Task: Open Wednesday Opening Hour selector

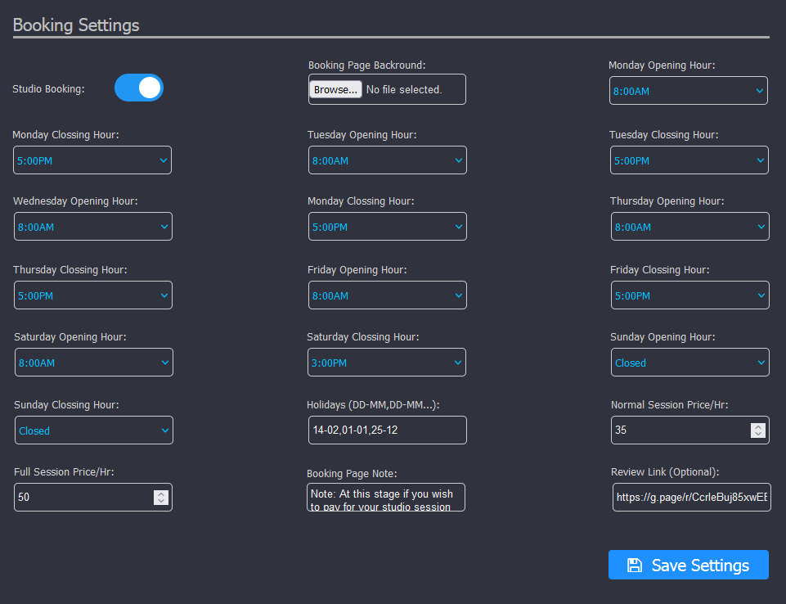Action: tap(93, 227)
